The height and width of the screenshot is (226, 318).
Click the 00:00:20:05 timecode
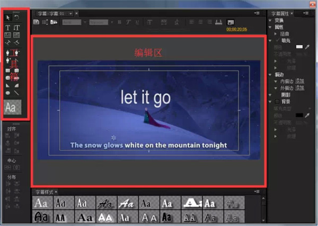click(237, 29)
